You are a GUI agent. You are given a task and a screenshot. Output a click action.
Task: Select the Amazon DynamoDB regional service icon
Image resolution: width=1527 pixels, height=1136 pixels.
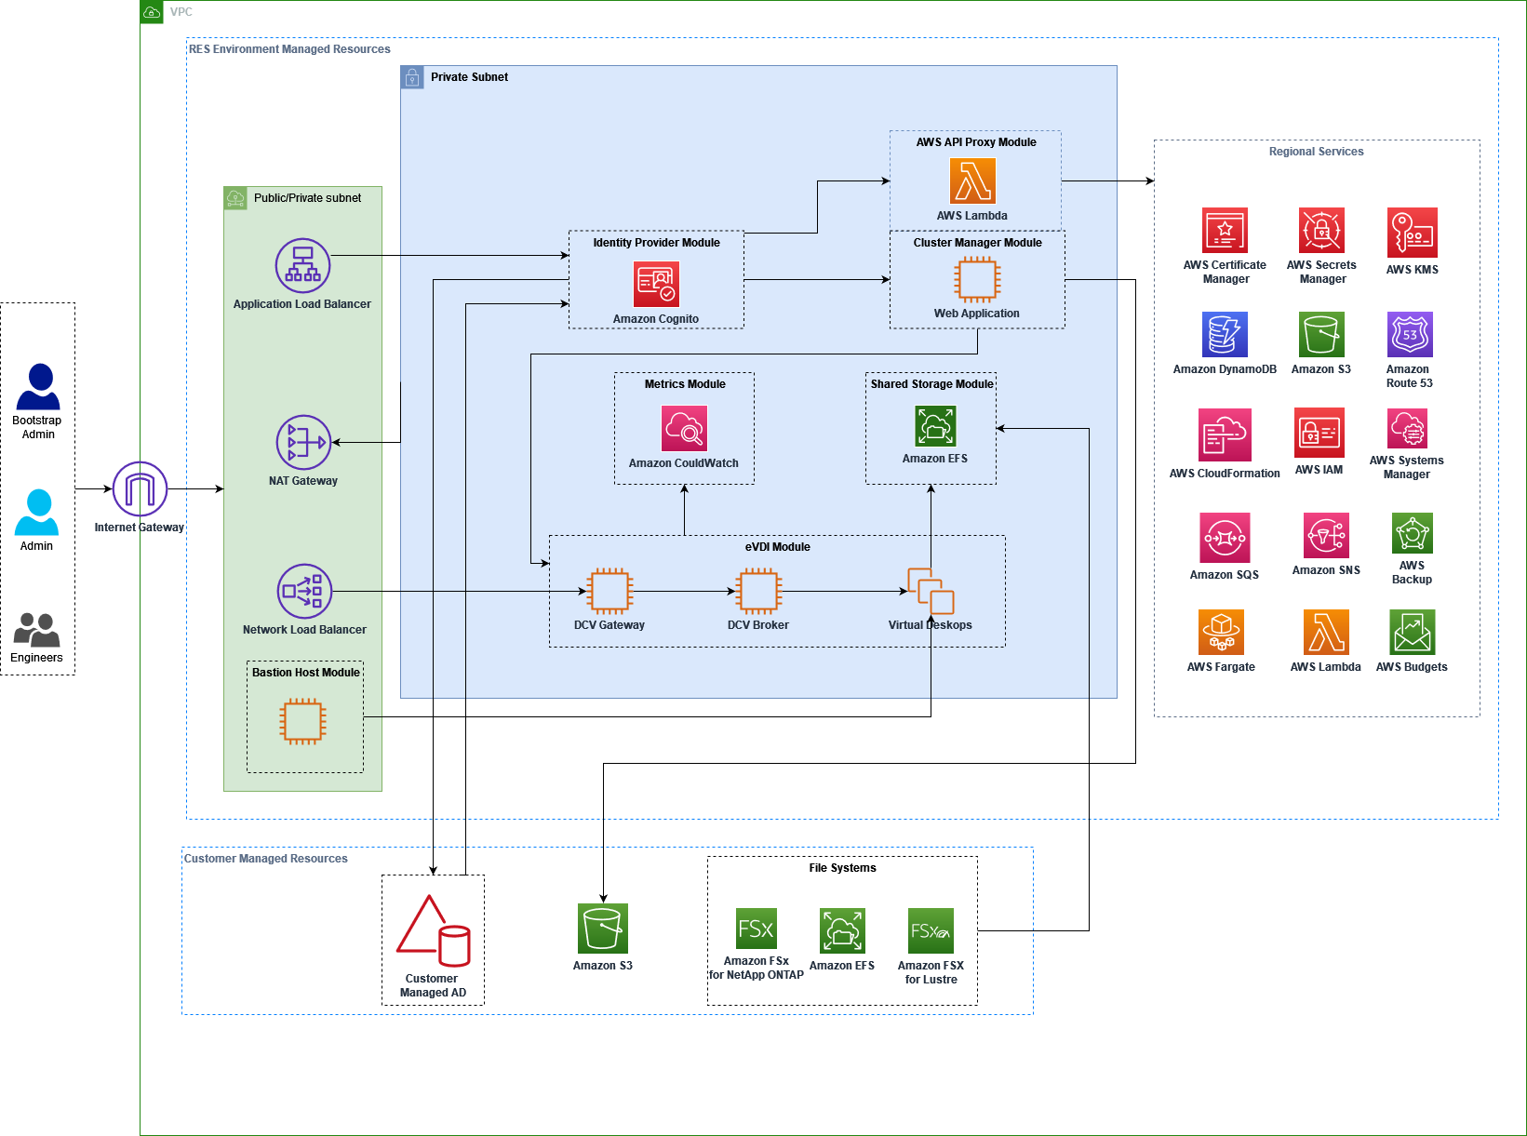click(x=1225, y=333)
